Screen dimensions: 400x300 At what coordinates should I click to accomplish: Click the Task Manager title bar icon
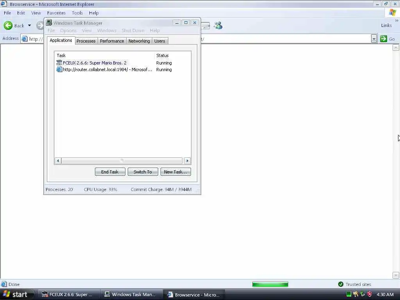(x=49, y=23)
